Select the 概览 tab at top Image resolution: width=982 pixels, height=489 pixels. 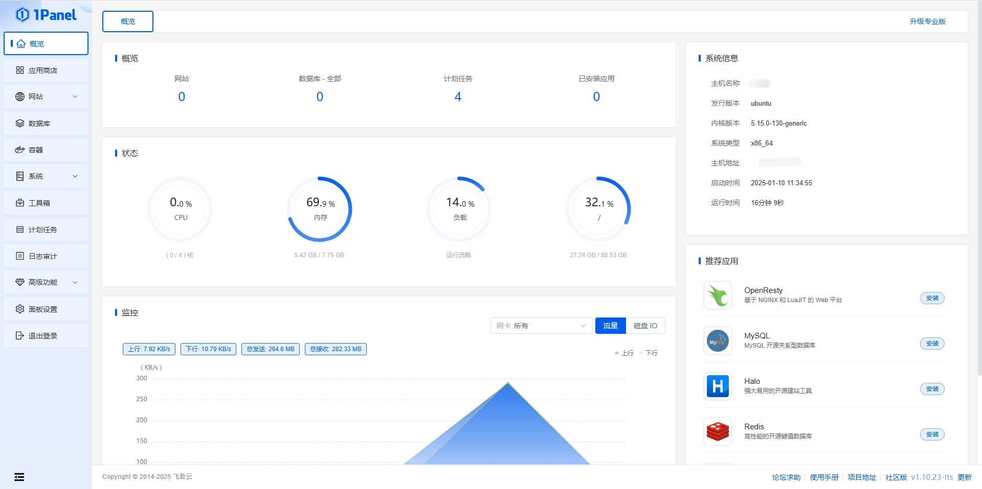128,21
